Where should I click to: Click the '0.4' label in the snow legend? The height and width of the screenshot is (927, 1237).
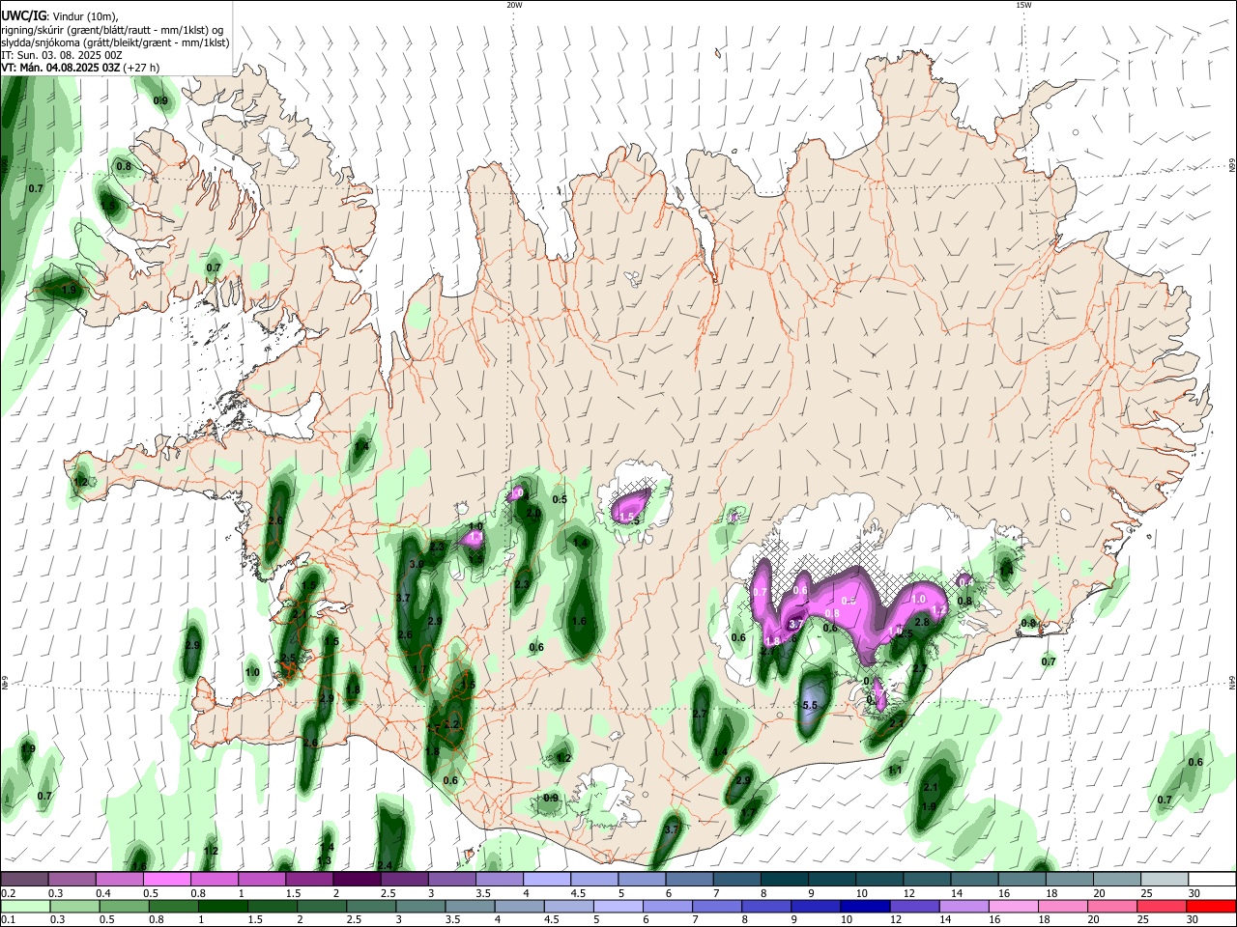(x=103, y=894)
